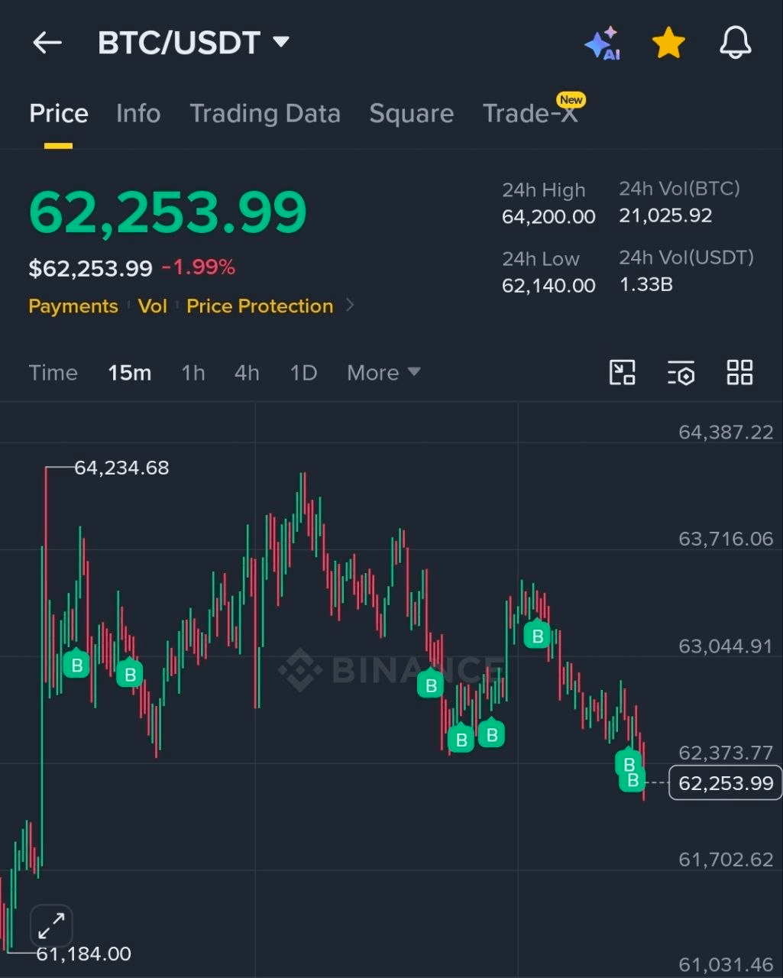
Task: Expand tags with the chevron after Price Protection
Action: pos(350,306)
